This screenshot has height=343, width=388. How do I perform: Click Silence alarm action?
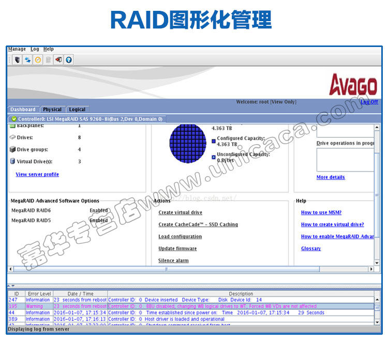[173, 260]
